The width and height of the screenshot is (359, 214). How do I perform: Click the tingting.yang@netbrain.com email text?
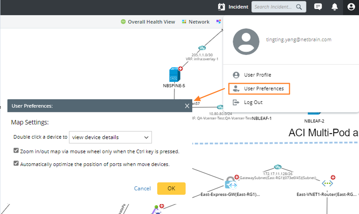click(299, 39)
